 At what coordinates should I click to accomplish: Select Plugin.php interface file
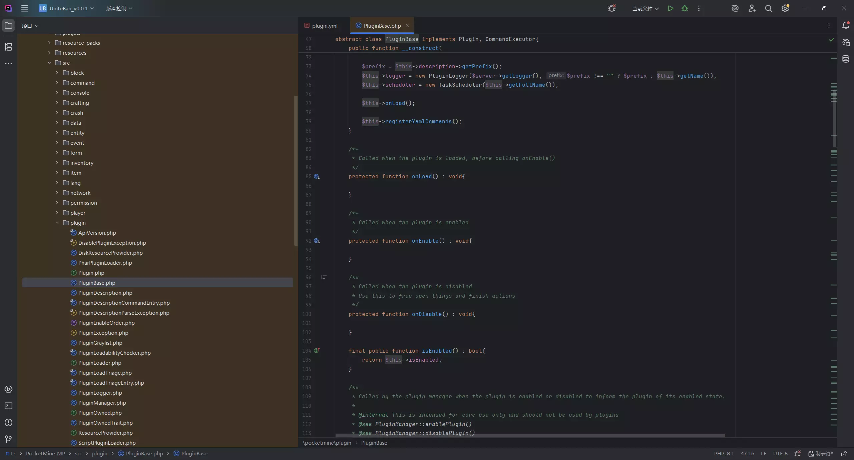(x=91, y=273)
